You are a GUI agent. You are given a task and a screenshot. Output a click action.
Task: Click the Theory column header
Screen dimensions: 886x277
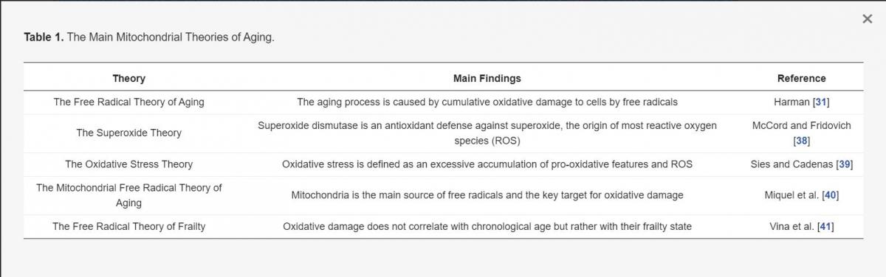(x=128, y=78)
